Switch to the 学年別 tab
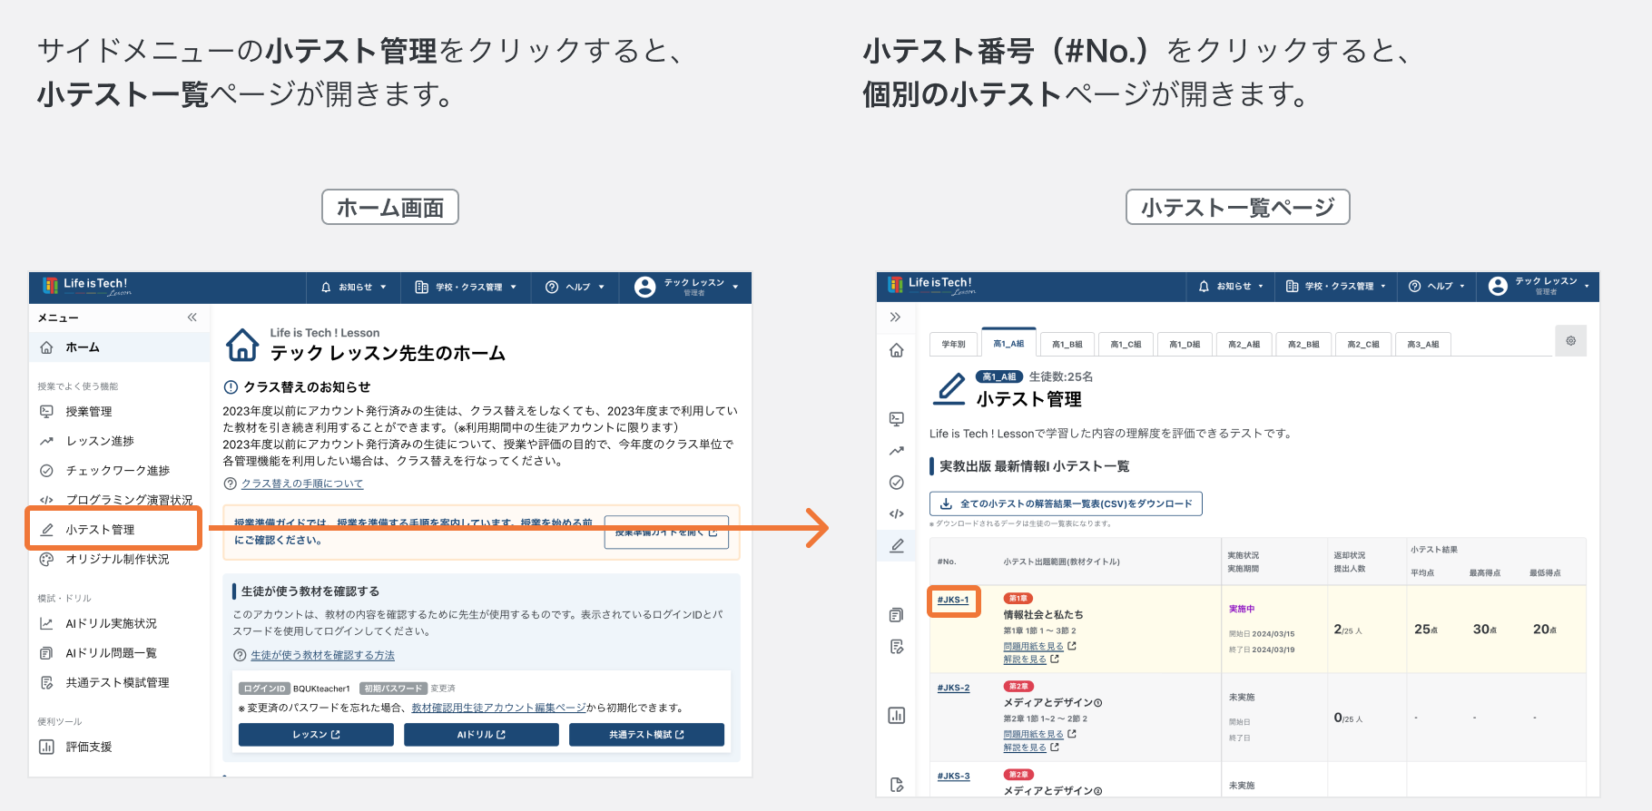The image size is (1652, 811). 953,345
